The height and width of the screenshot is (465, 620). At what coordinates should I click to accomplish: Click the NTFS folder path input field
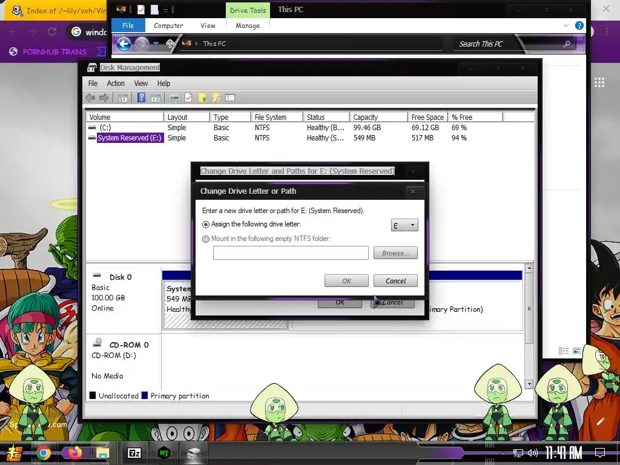pos(291,253)
